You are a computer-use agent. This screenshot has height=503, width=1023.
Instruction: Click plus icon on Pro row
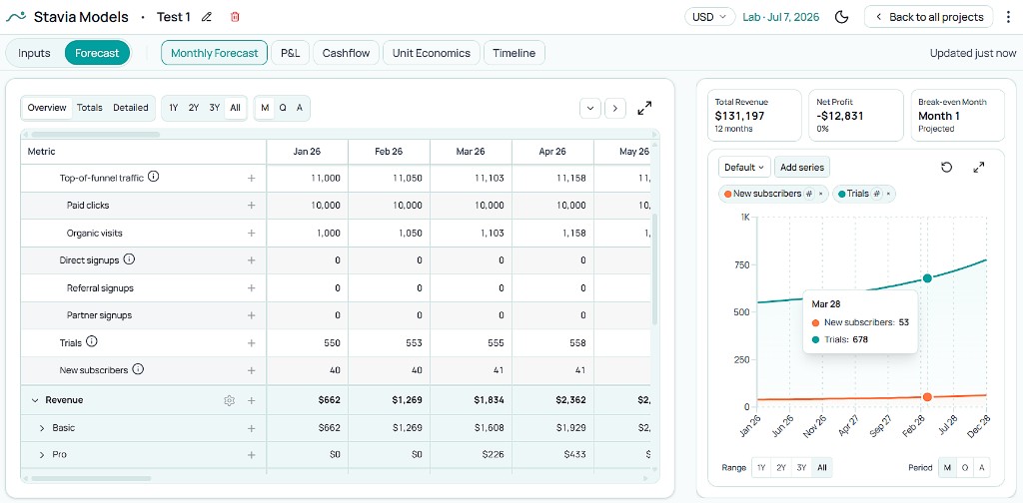(x=251, y=455)
